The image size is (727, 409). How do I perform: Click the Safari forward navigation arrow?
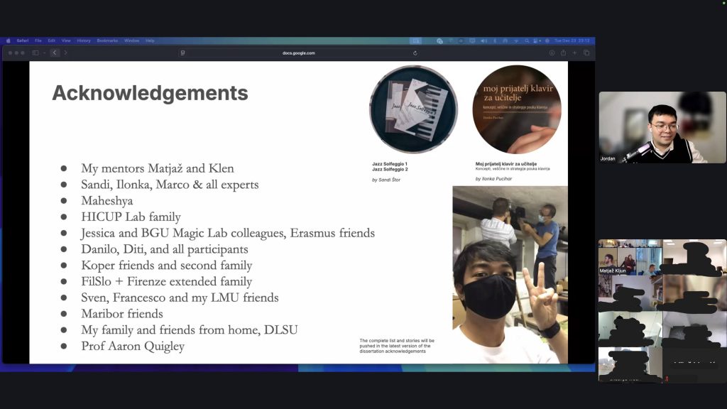(x=65, y=53)
